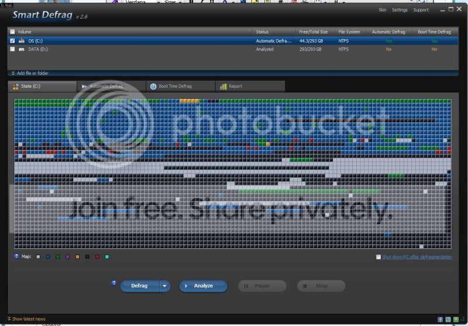
Task: Click Shut down PC after defragmentation link
Action: click(x=417, y=257)
